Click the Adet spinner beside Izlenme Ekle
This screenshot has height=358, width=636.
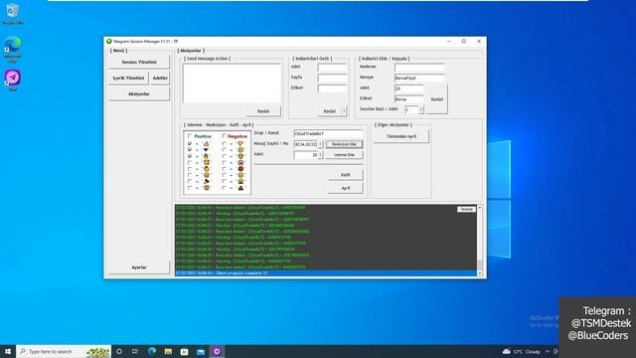(320, 155)
